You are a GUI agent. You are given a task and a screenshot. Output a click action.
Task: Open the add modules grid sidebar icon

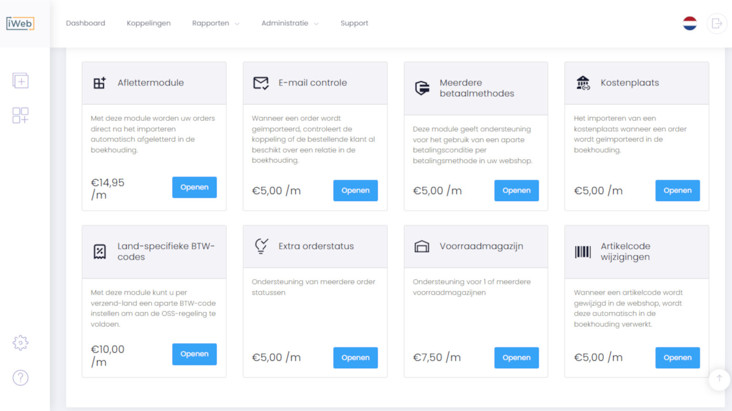click(x=21, y=116)
